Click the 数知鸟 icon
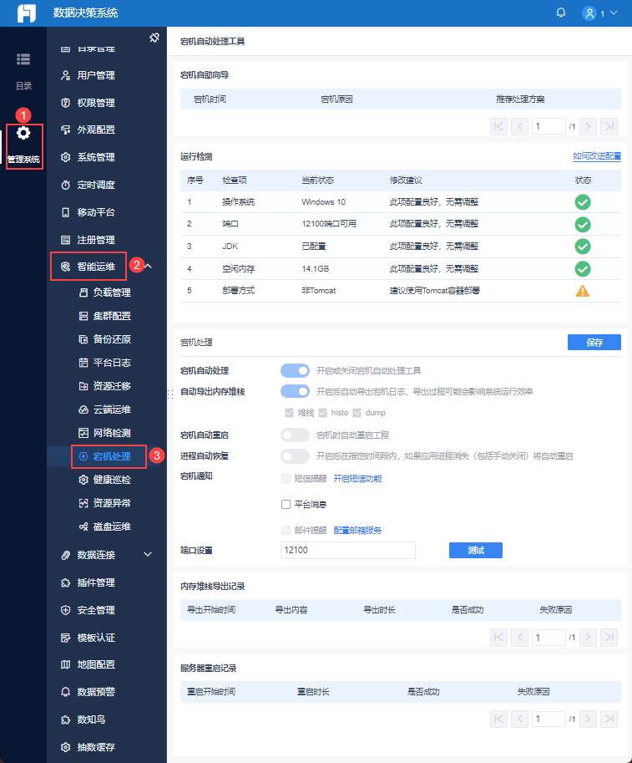 (x=66, y=720)
